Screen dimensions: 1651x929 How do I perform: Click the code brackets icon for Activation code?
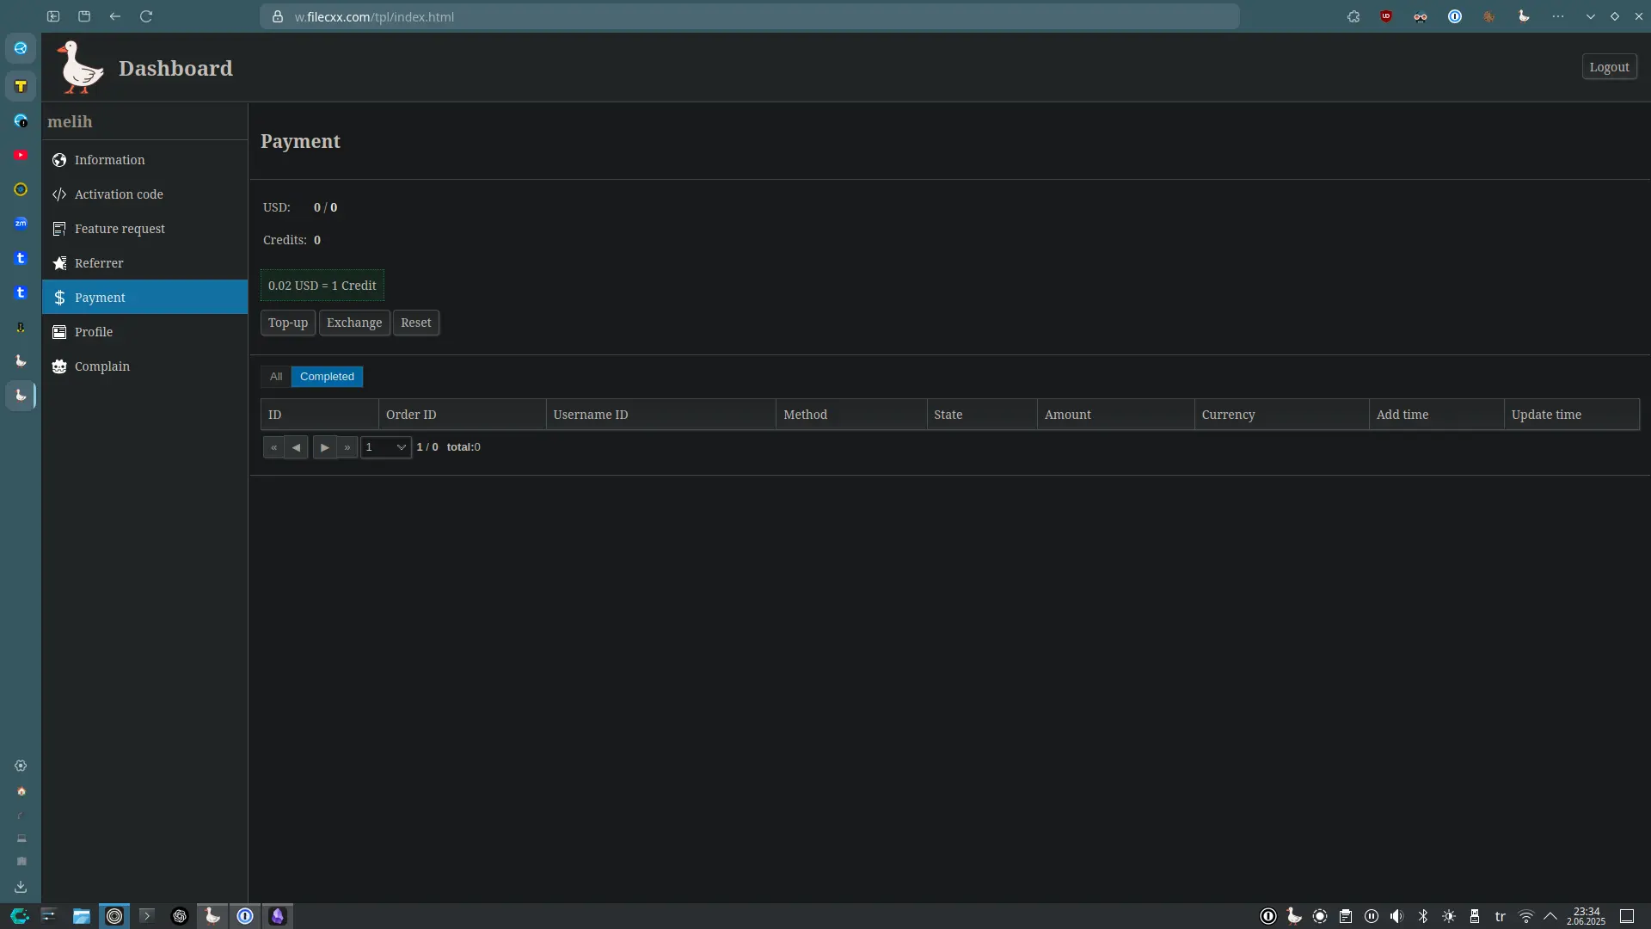[59, 194]
